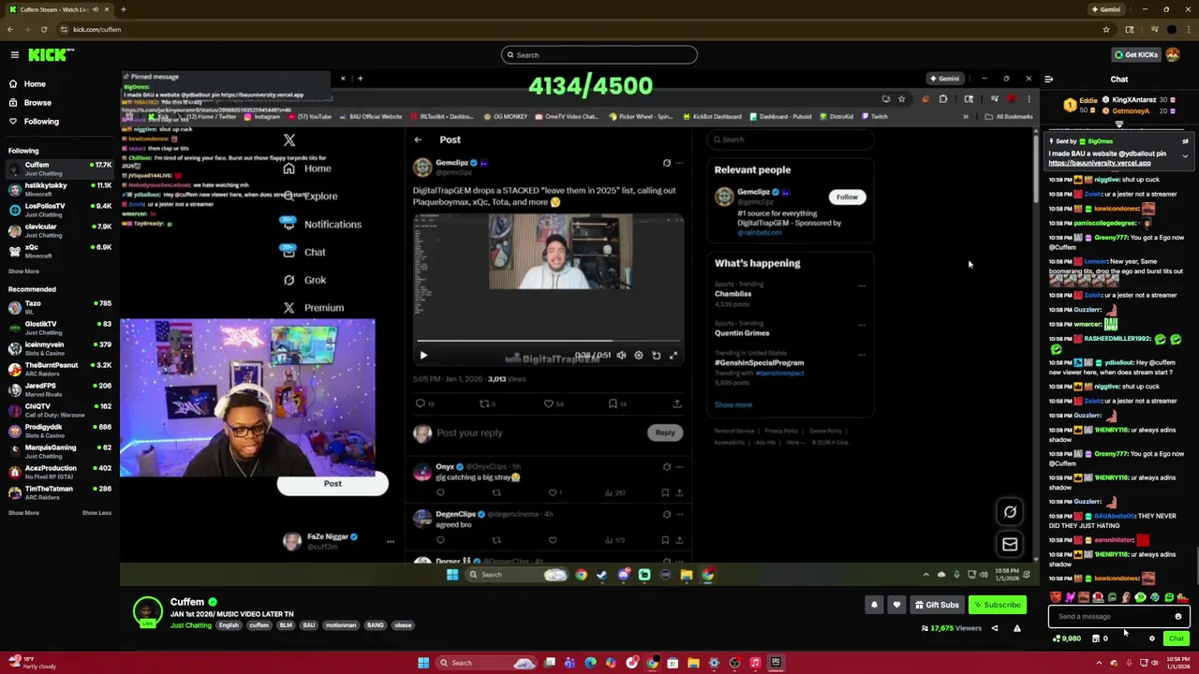
Task: Play the video in the streamed X post
Action: coord(423,356)
